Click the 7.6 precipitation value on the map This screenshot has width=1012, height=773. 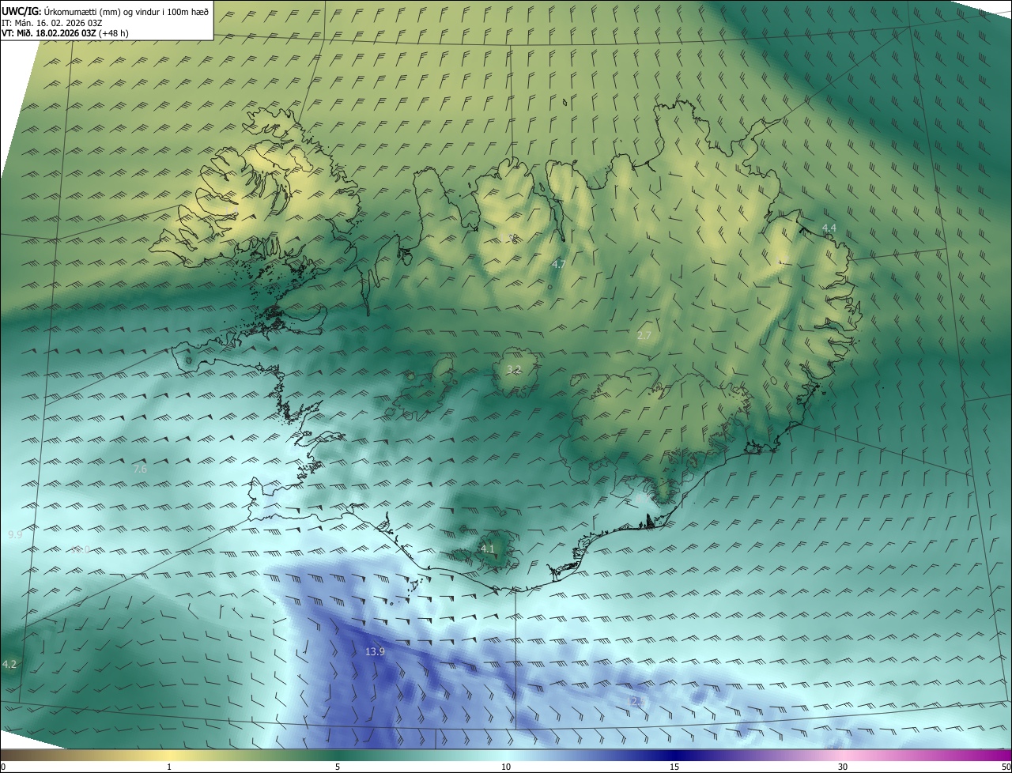coord(140,469)
